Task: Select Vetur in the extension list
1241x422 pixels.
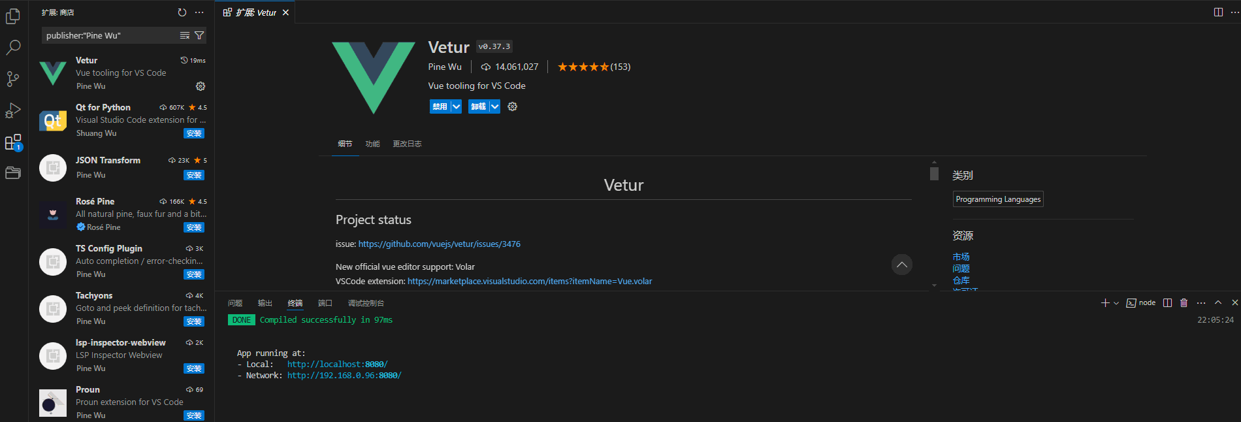Action: pos(121,73)
